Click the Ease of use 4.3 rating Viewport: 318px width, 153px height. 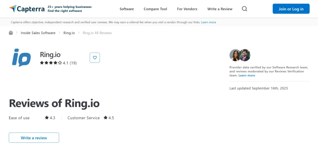click(32, 118)
